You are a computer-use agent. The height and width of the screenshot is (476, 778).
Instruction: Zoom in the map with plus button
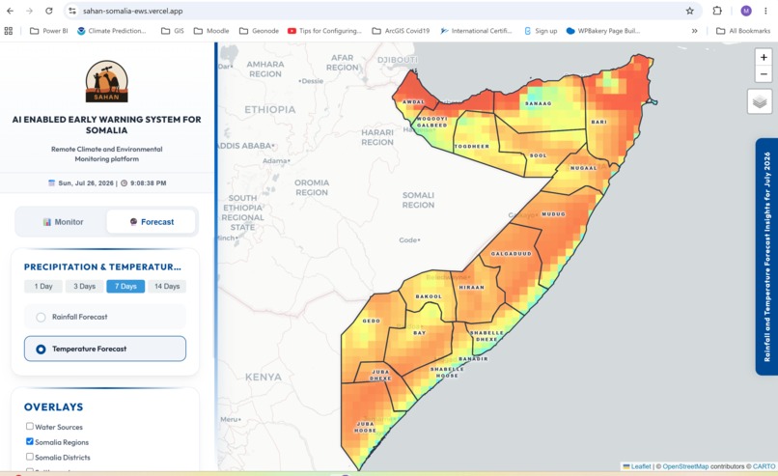click(x=764, y=57)
